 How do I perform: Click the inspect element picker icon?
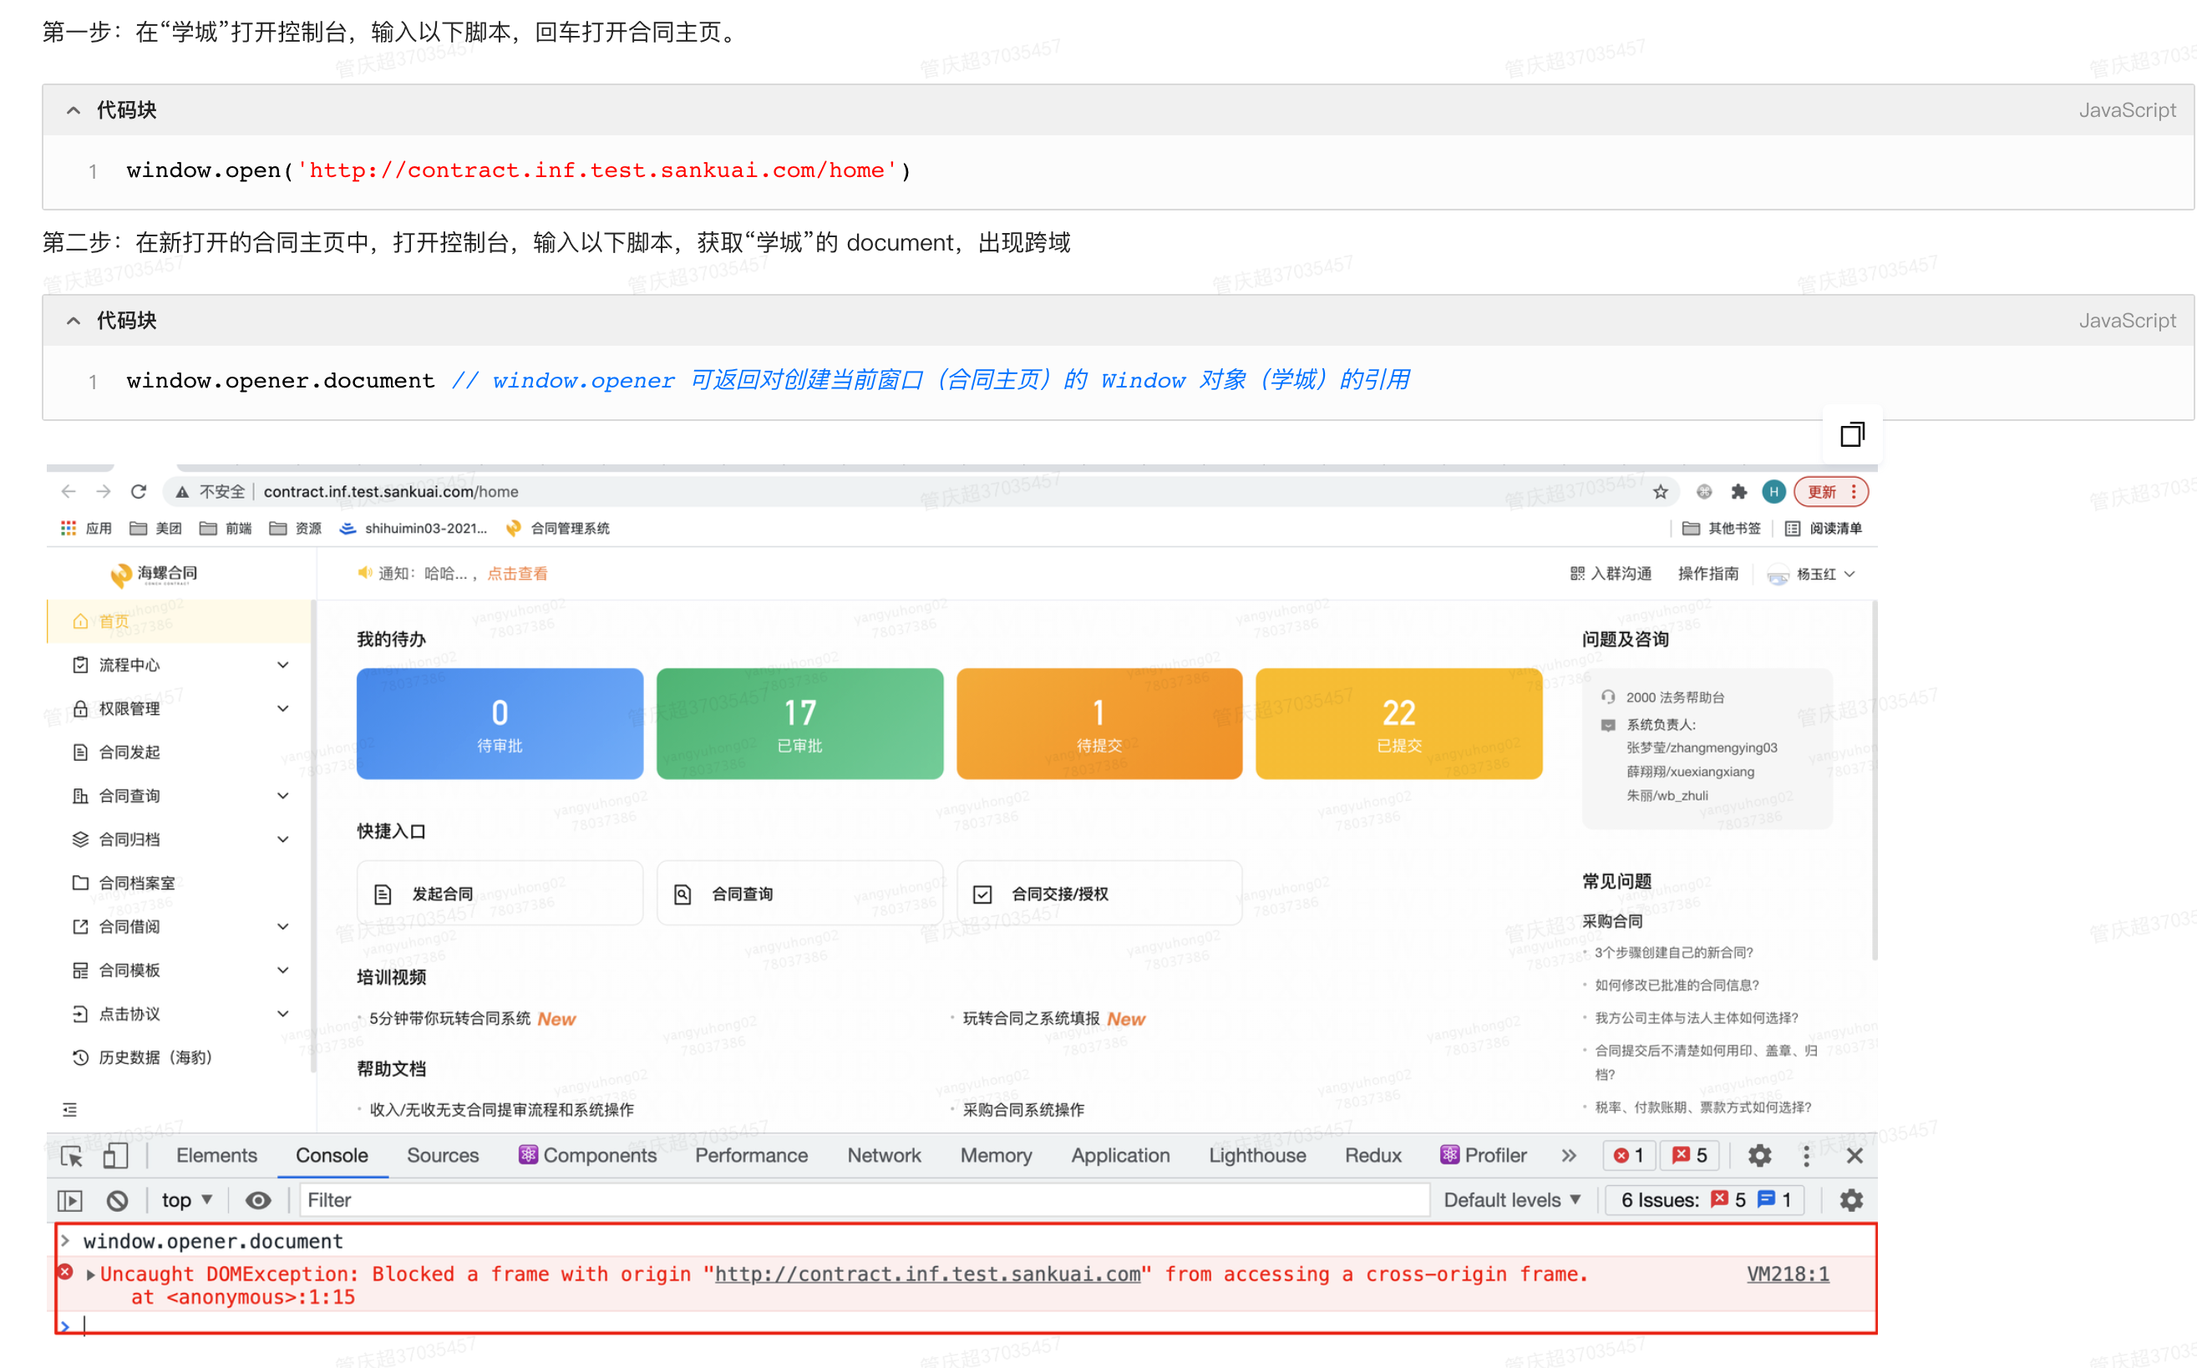(x=72, y=1155)
